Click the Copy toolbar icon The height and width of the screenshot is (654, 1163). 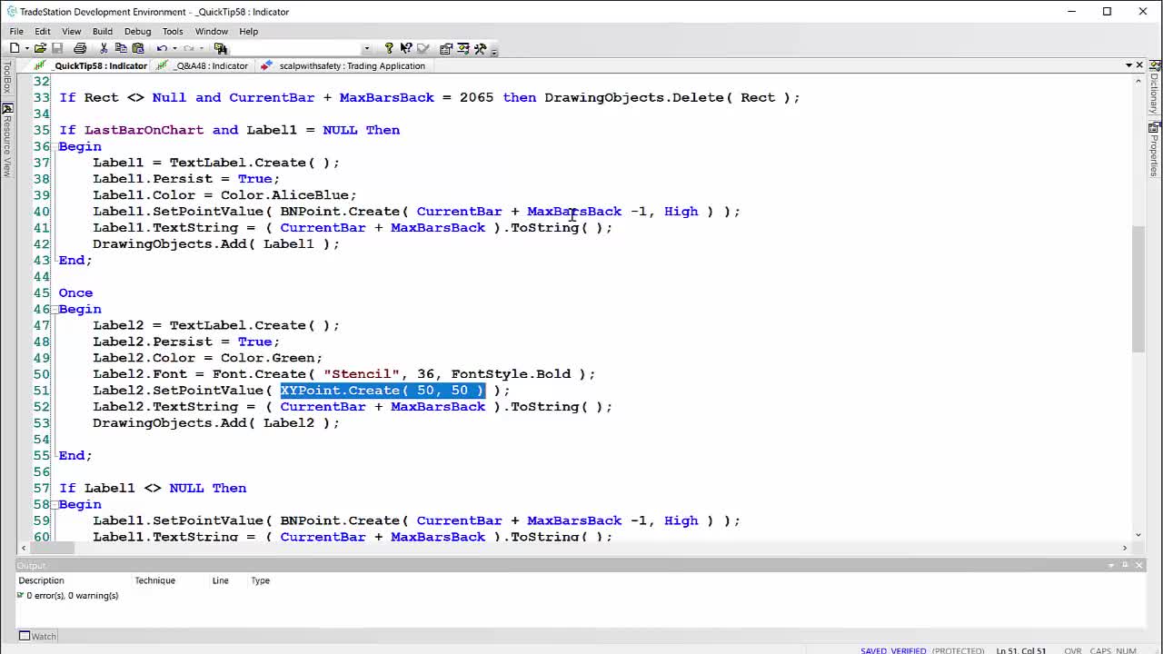(x=121, y=48)
